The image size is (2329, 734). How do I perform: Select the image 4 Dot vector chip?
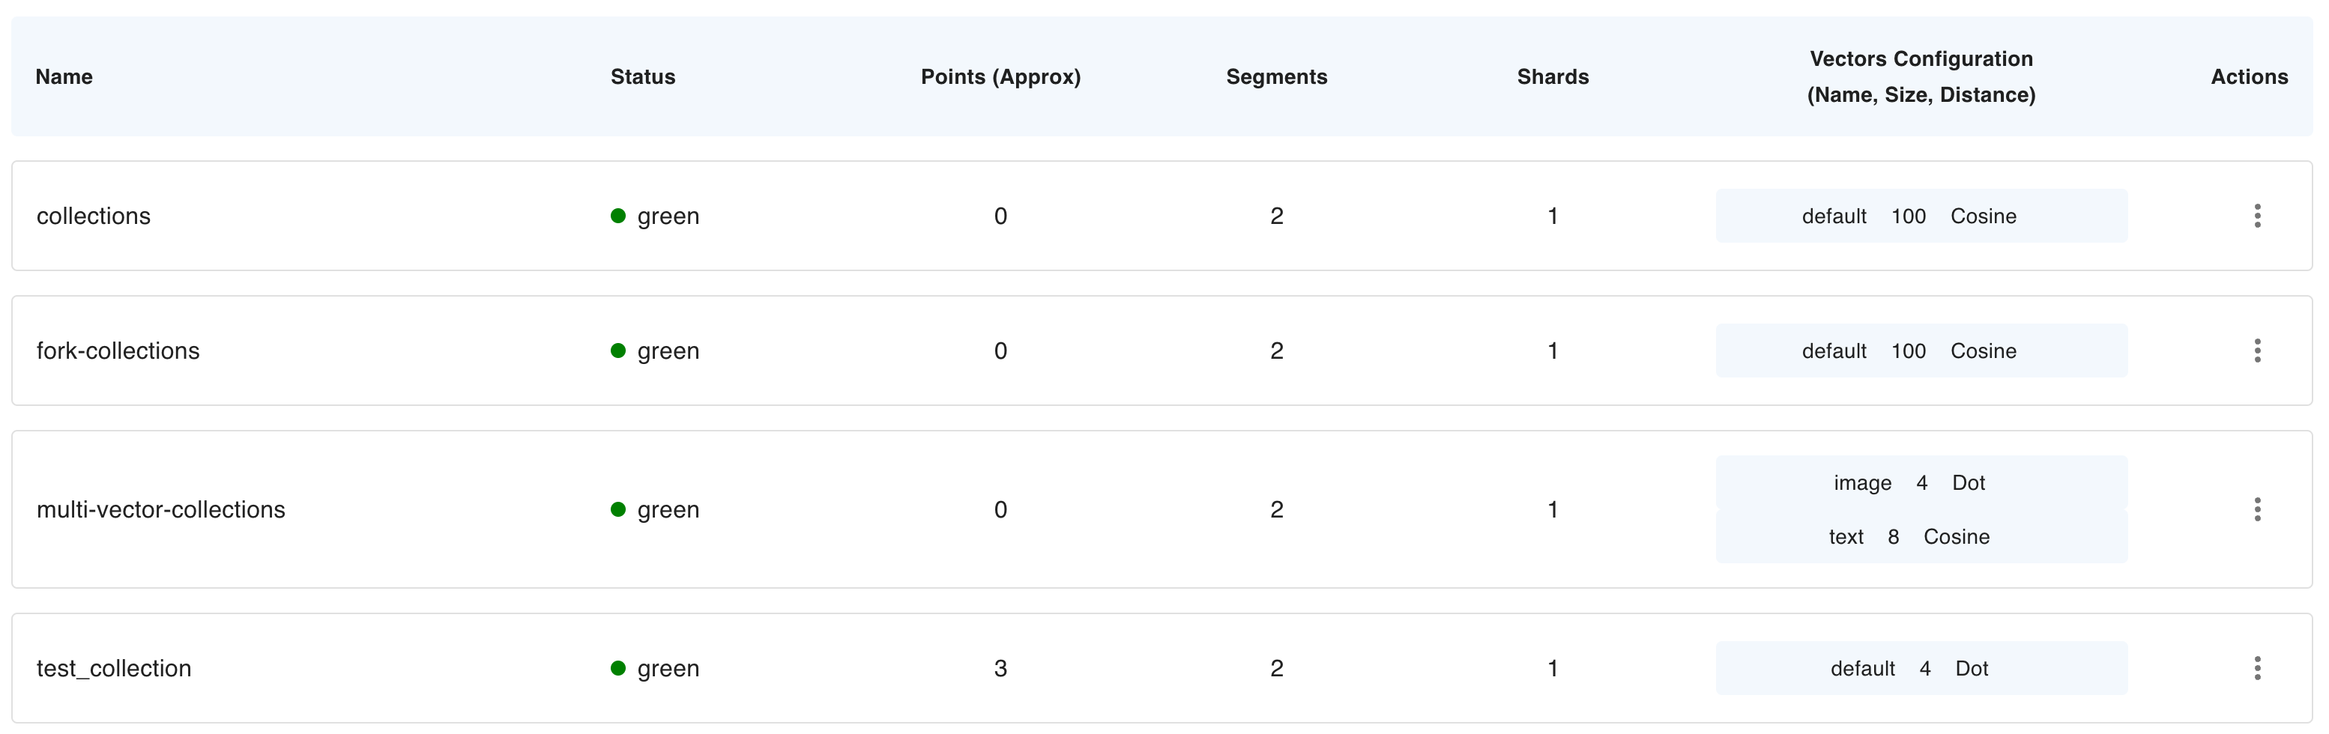1921,482
